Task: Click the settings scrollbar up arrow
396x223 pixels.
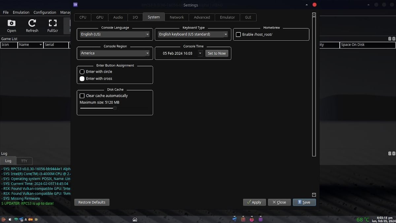Action: 314,15
